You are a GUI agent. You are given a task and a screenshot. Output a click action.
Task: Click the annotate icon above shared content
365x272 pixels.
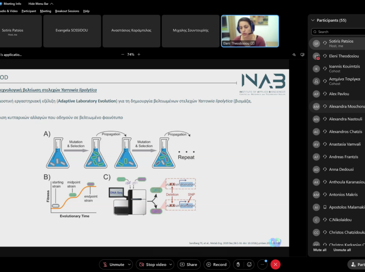[294, 54]
